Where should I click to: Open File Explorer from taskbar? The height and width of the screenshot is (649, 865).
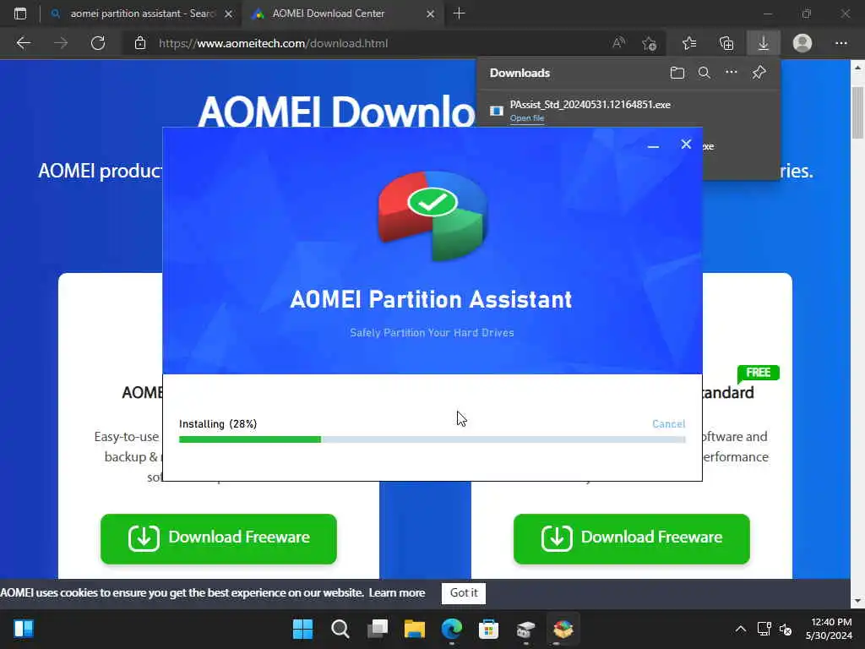tap(414, 629)
